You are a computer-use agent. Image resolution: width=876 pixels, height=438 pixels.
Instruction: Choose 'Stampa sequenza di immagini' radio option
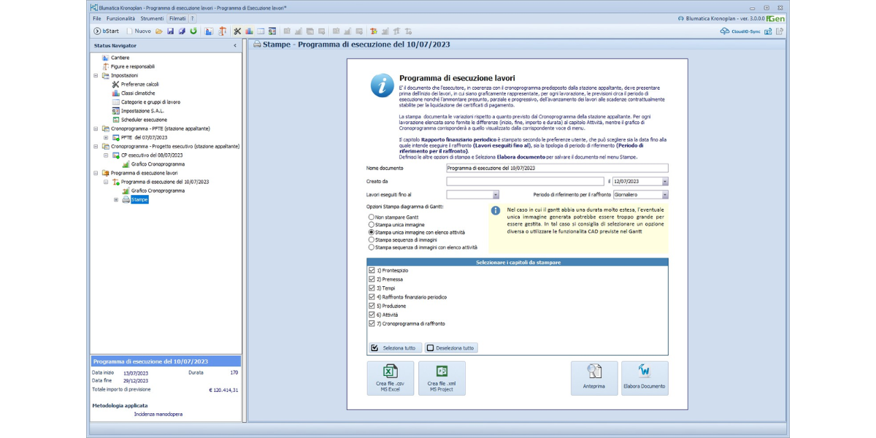[x=372, y=239]
